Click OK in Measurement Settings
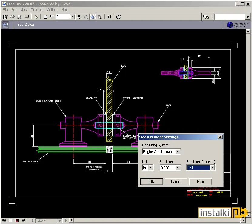The width and height of the screenshot is (252, 224). click(x=152, y=182)
